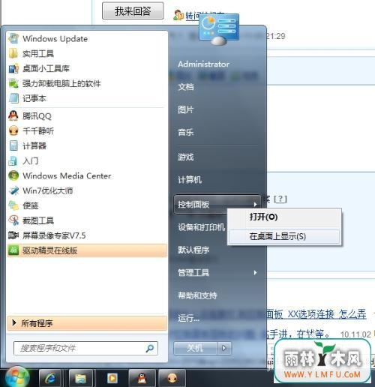Open Windows Update from the start menu
Image resolution: width=375 pixels, height=387 pixels.
coord(55,39)
